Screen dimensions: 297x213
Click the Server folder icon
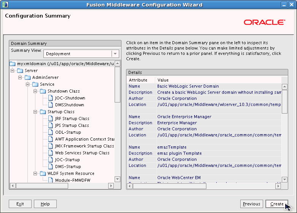[20, 70]
